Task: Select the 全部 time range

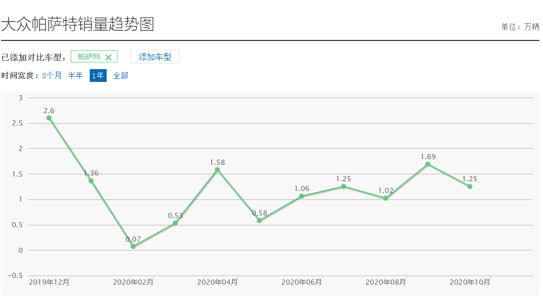Action: click(120, 75)
